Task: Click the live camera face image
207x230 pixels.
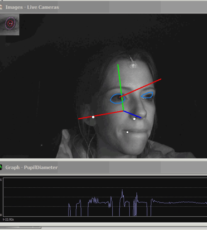Action: click(103, 86)
